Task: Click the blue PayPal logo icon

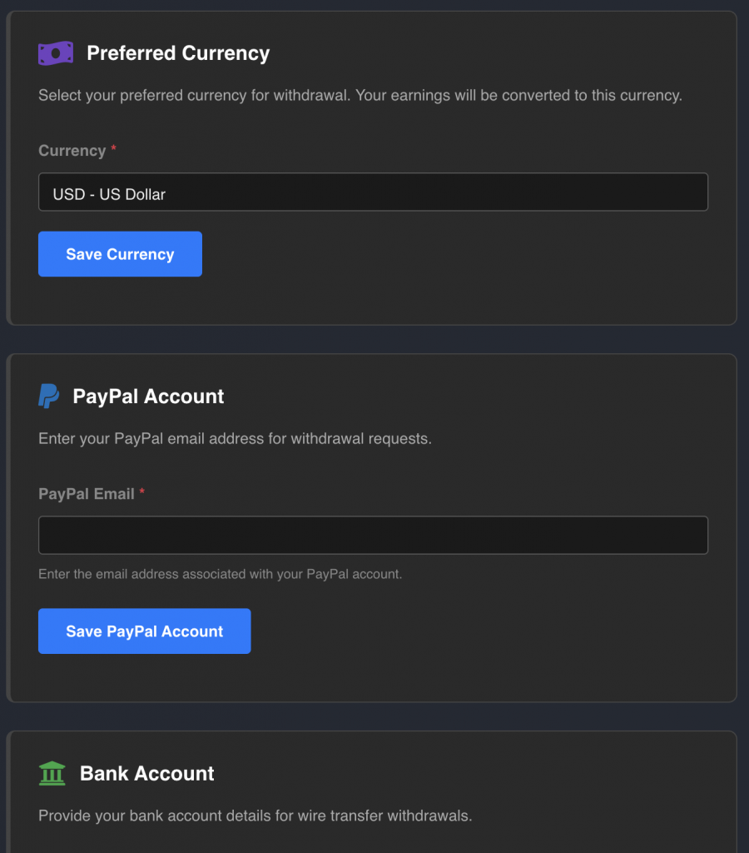Action: tap(48, 396)
